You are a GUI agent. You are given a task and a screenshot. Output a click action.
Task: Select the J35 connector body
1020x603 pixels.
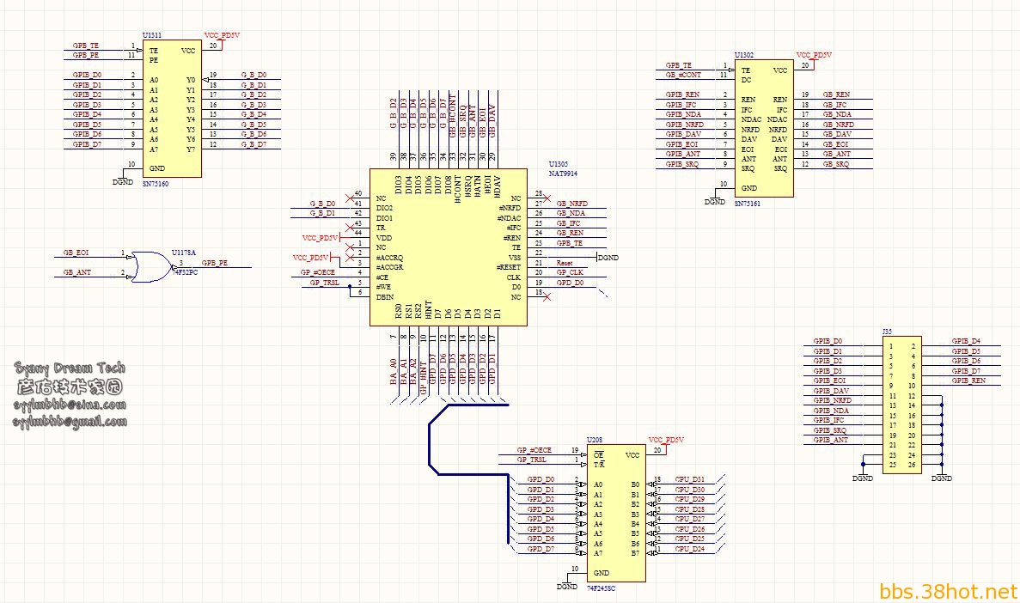click(902, 404)
